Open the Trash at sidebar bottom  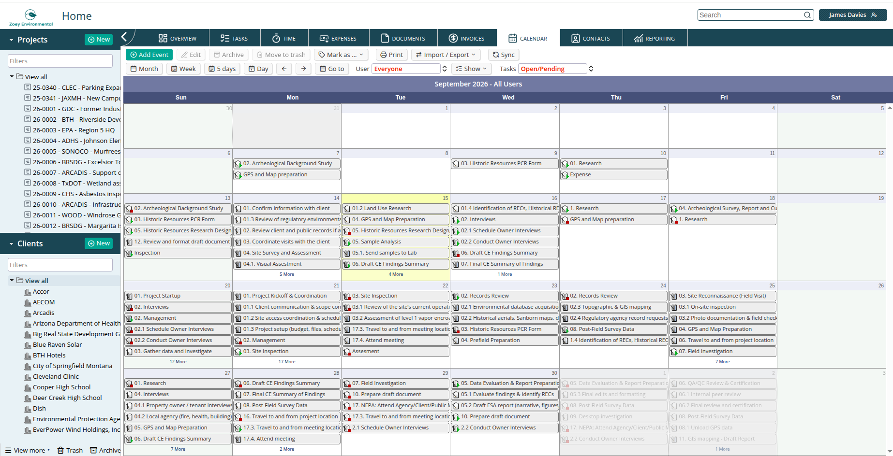point(70,450)
